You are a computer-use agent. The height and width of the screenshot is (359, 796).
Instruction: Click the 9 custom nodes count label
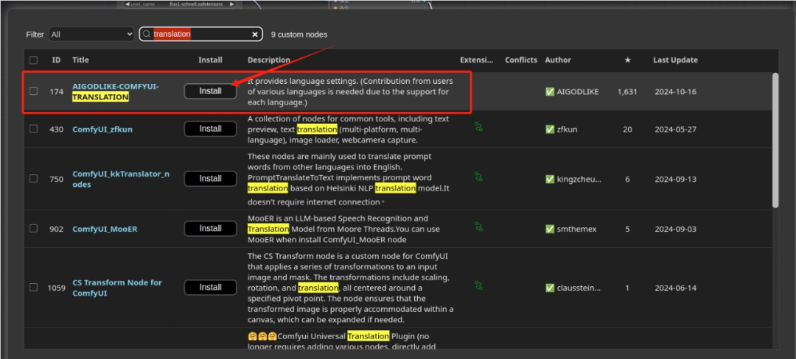coord(299,35)
